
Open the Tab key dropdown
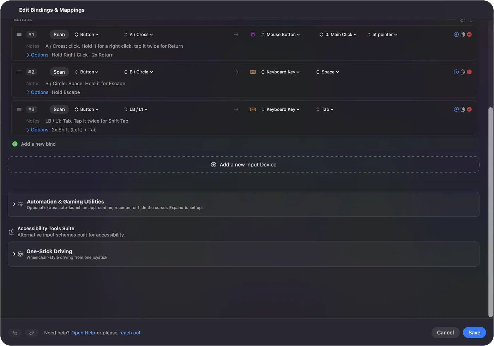(325, 109)
